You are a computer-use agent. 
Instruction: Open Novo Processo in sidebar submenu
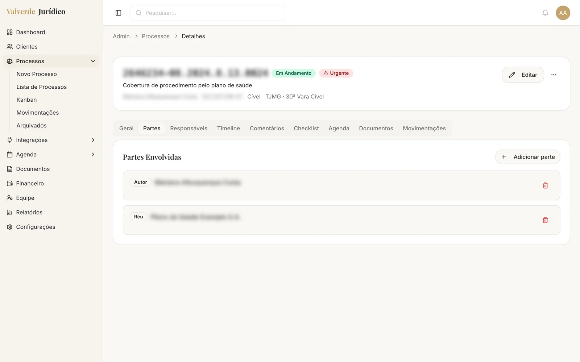(37, 74)
